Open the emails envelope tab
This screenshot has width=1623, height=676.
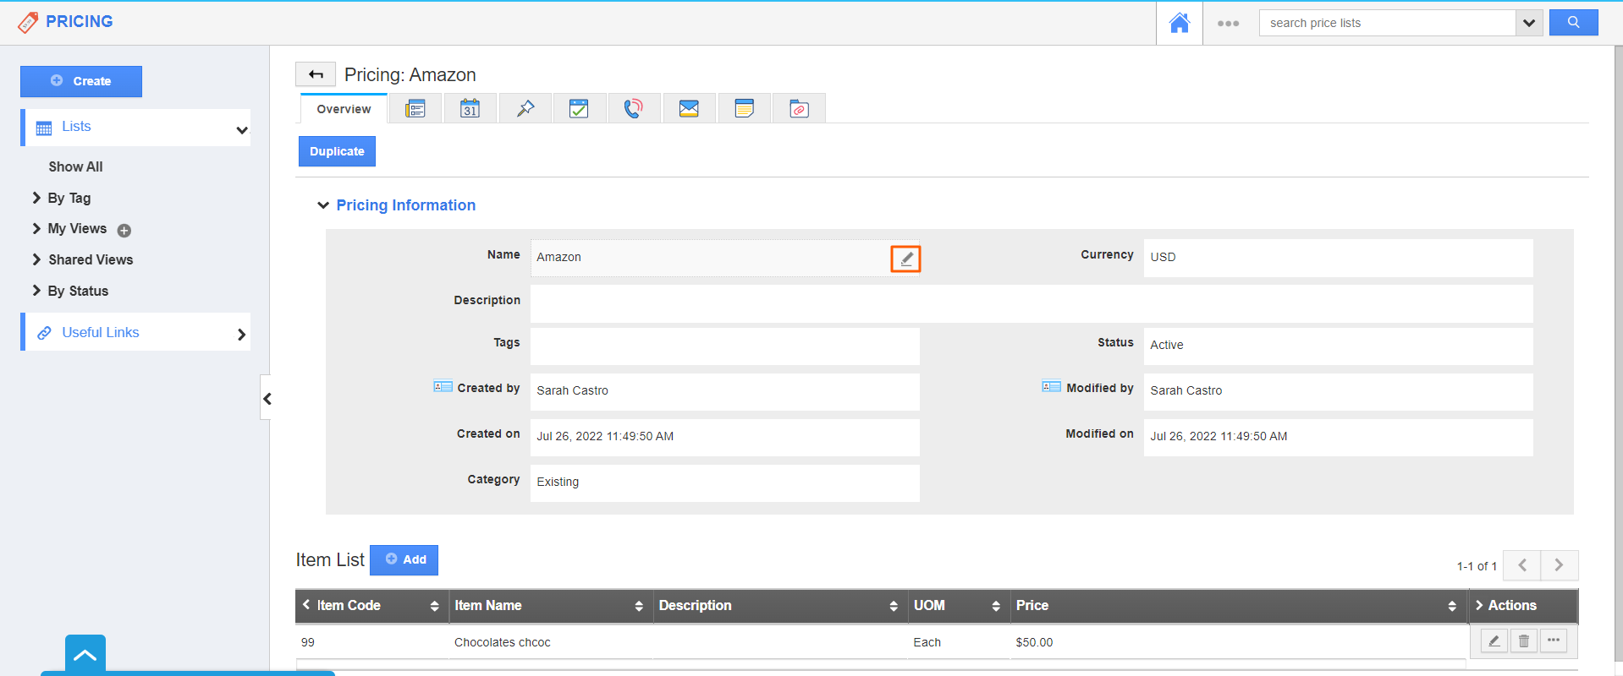[x=689, y=108]
